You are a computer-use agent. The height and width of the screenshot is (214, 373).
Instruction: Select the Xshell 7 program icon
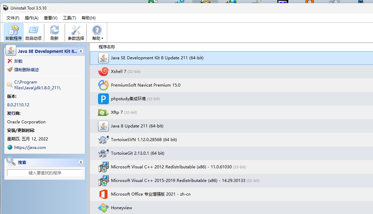click(103, 72)
